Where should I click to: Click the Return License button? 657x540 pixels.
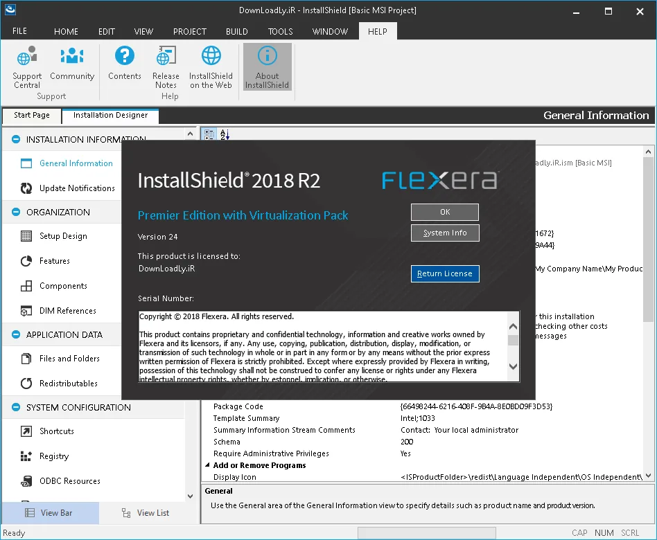tap(445, 273)
